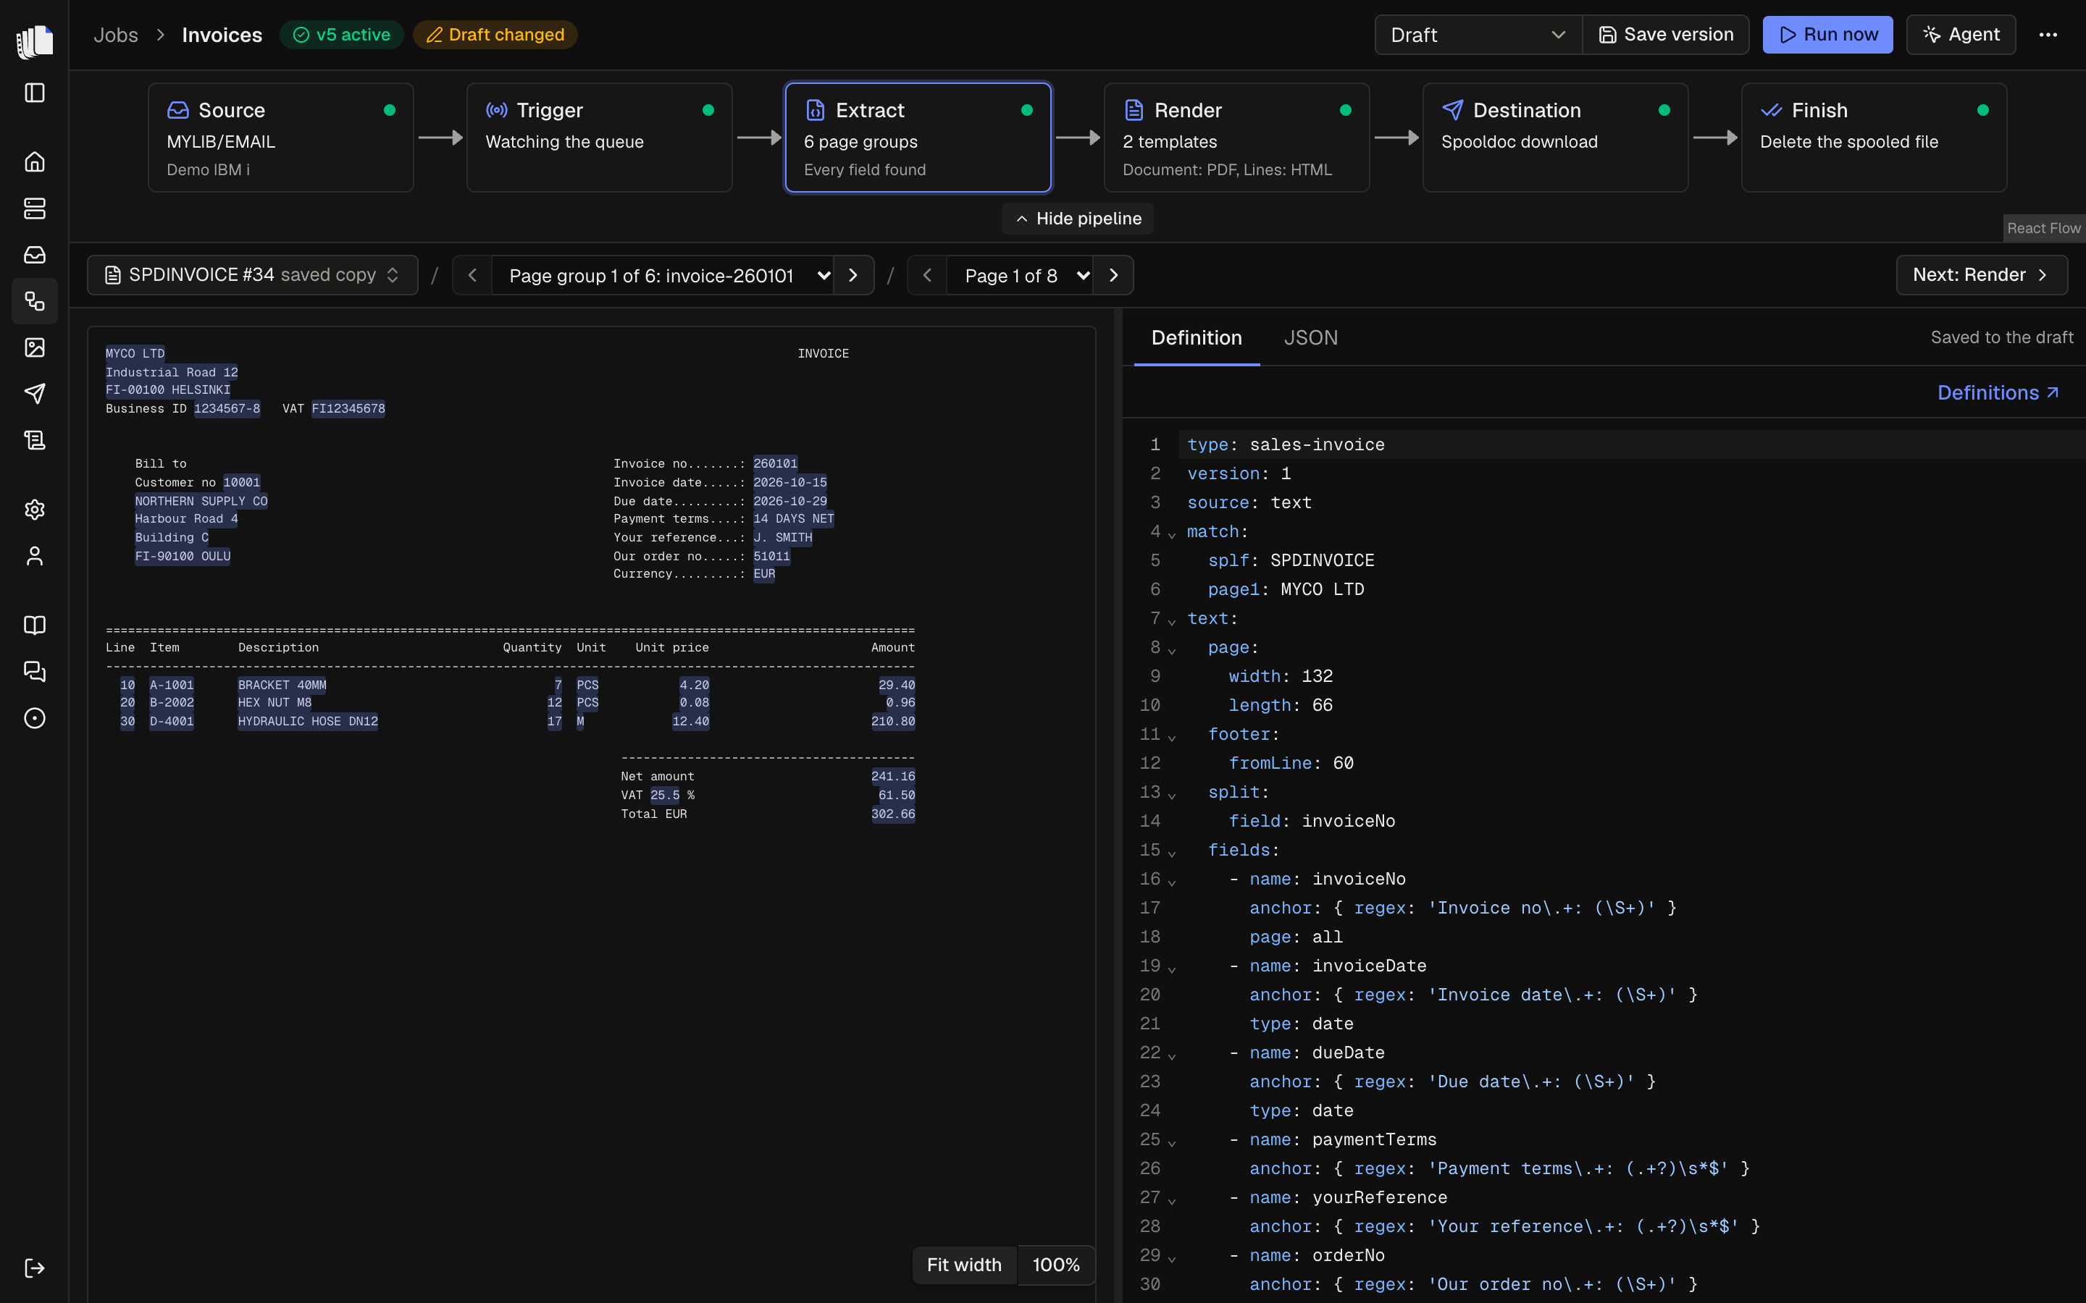Open the circle-dot status sidebar icon

(35, 718)
